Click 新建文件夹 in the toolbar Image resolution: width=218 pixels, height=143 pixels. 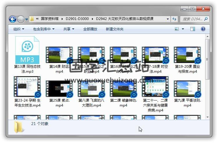(x=115, y=29)
